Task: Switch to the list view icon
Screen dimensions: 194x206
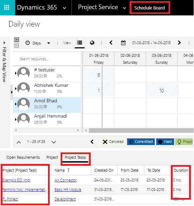Action: pos(79,43)
